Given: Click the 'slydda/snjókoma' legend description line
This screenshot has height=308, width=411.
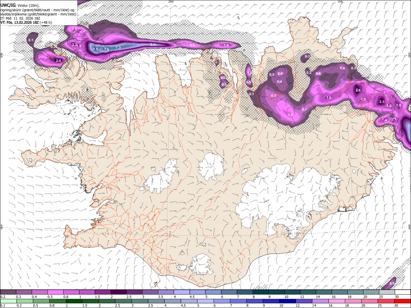Looking at the screenshot, I should pyautogui.click(x=38, y=14).
